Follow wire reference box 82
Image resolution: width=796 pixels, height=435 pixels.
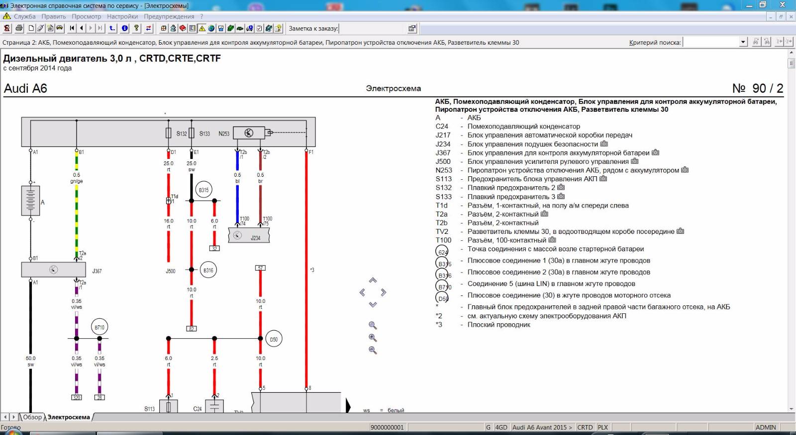[192, 329]
